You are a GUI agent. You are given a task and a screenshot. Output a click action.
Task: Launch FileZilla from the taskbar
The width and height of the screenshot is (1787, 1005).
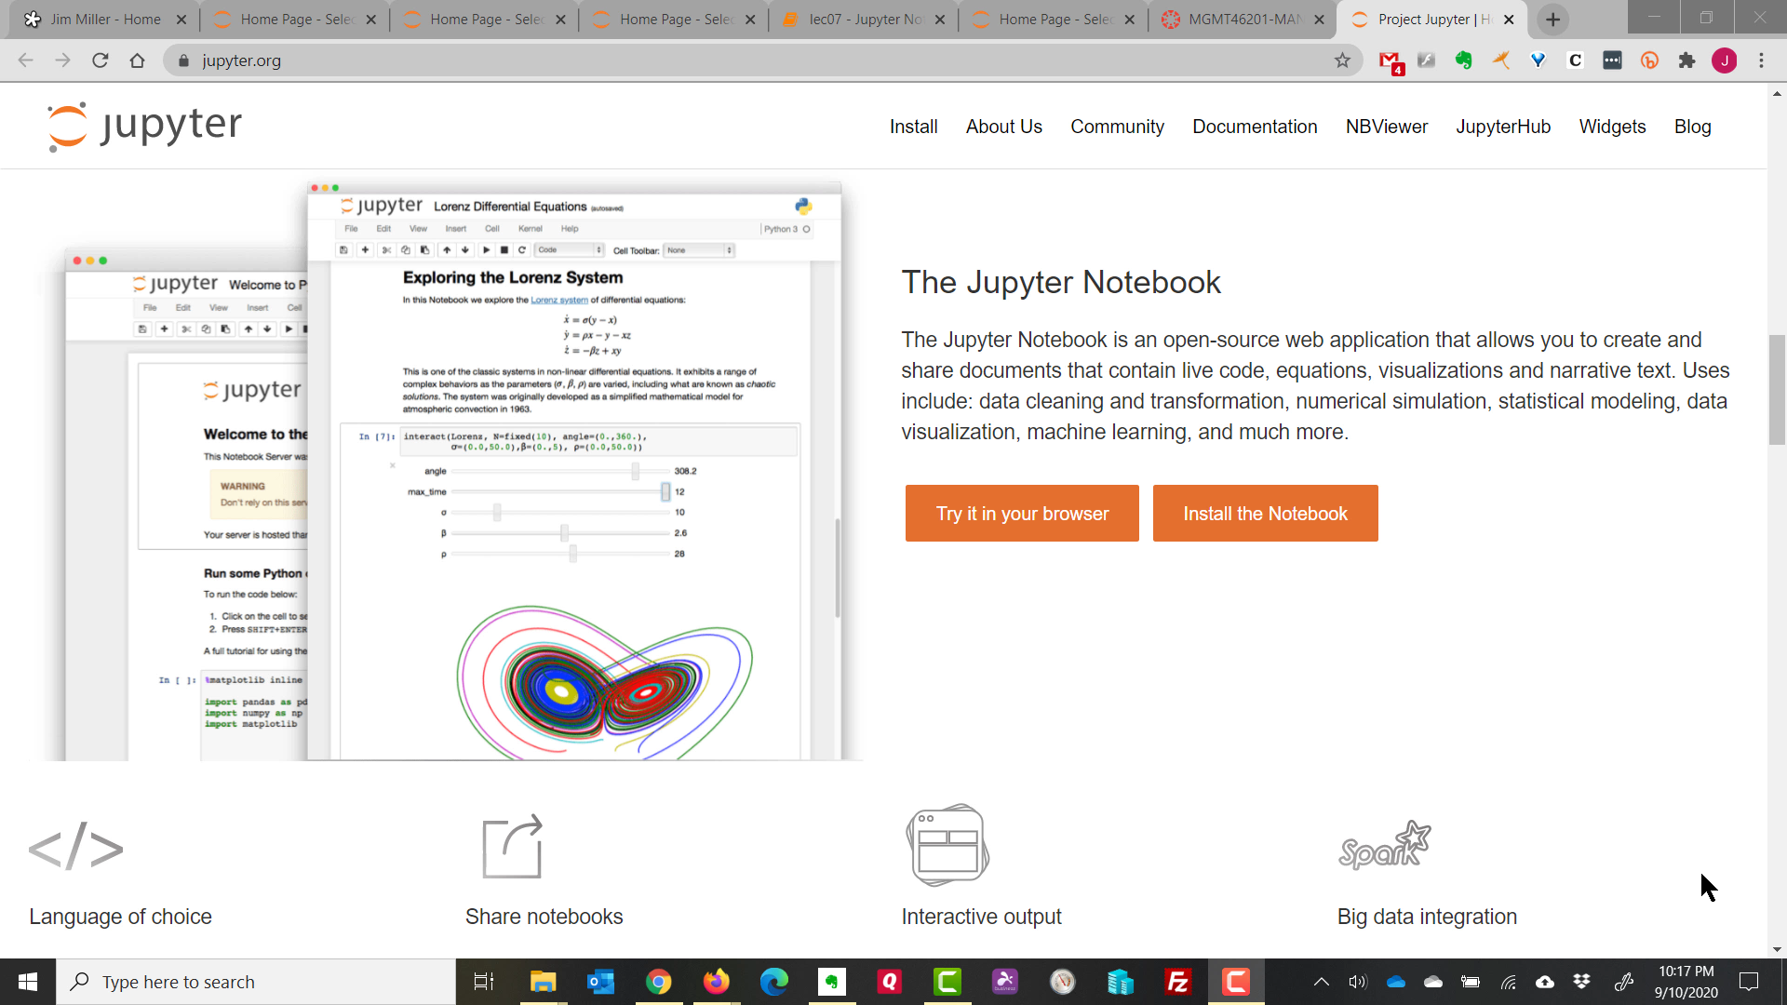[1178, 982]
